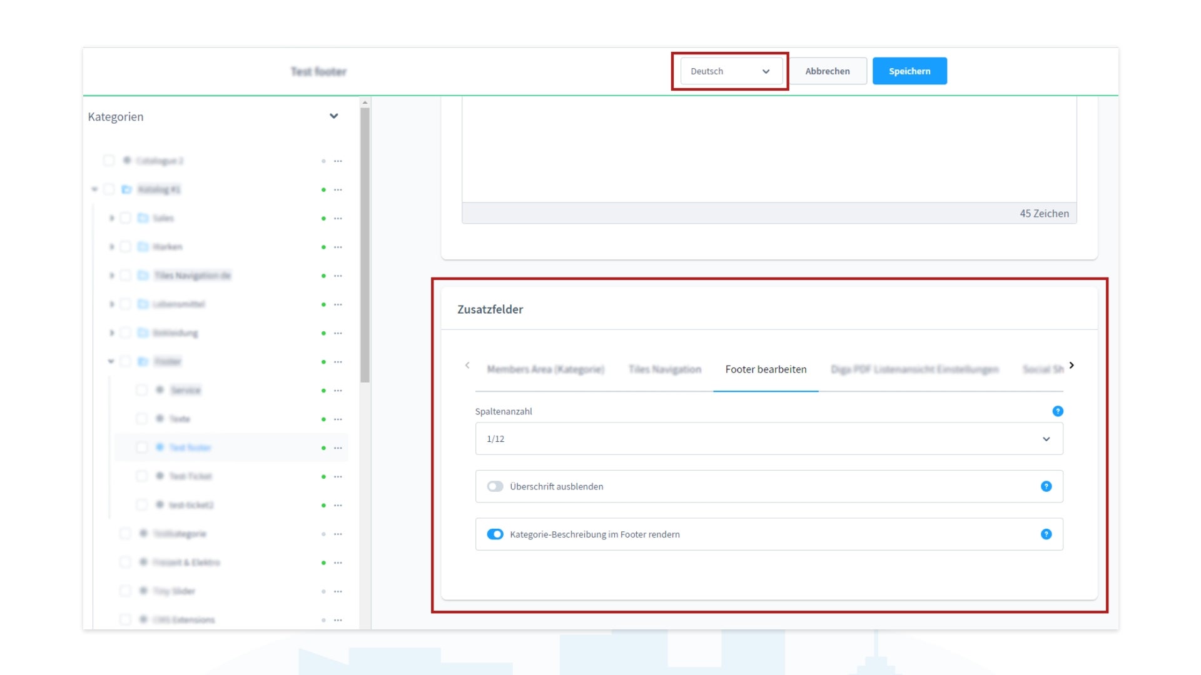
Task: Click inside the description text area
Action: point(769,149)
